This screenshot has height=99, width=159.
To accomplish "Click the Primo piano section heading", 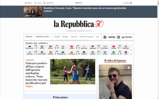I will pyautogui.click(x=60, y=97).
